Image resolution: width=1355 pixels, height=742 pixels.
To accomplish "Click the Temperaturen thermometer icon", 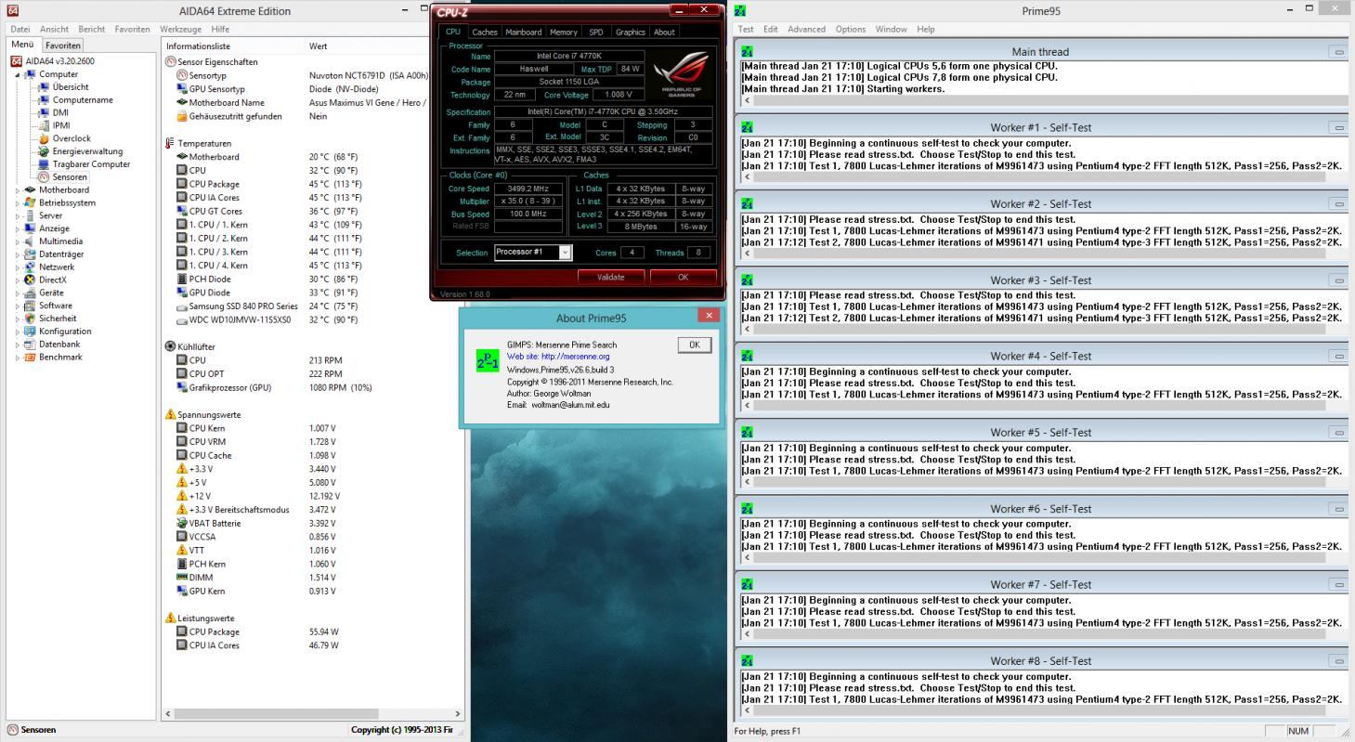I will 170,143.
